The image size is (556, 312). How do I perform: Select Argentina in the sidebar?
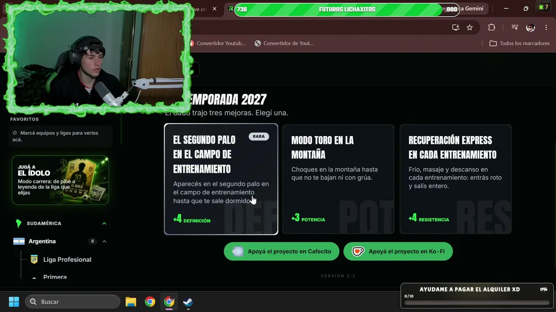tap(42, 241)
